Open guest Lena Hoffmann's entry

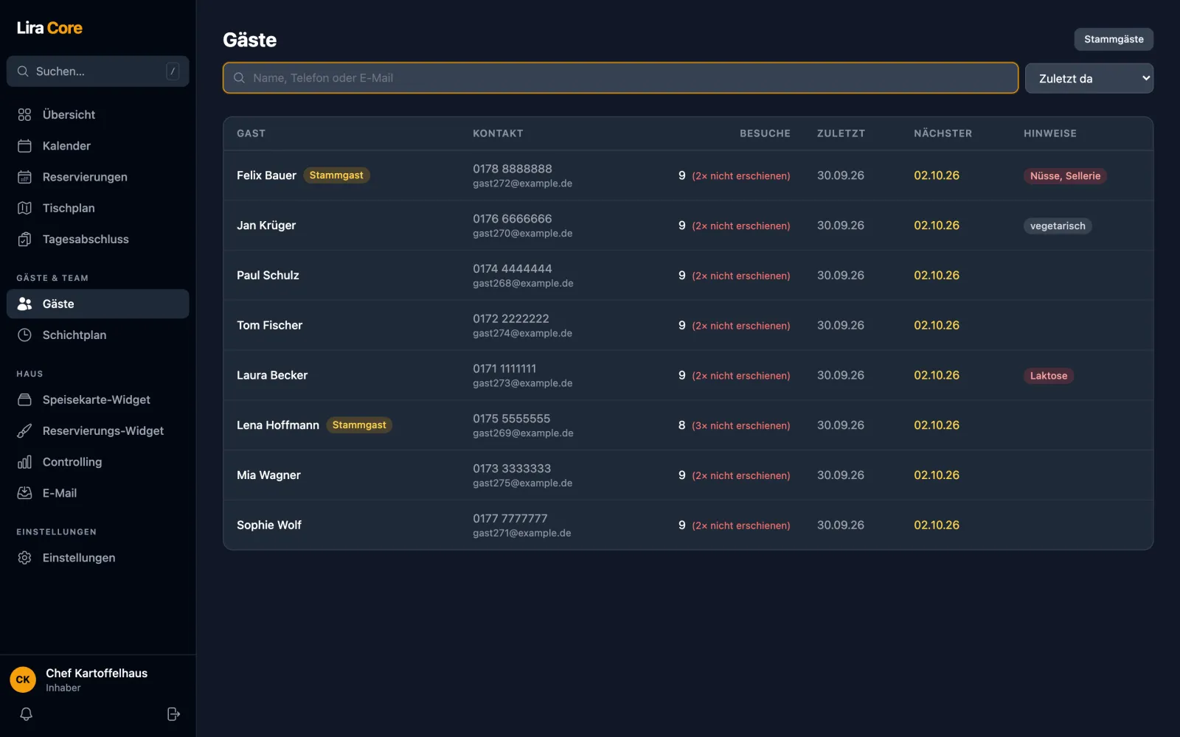688,425
